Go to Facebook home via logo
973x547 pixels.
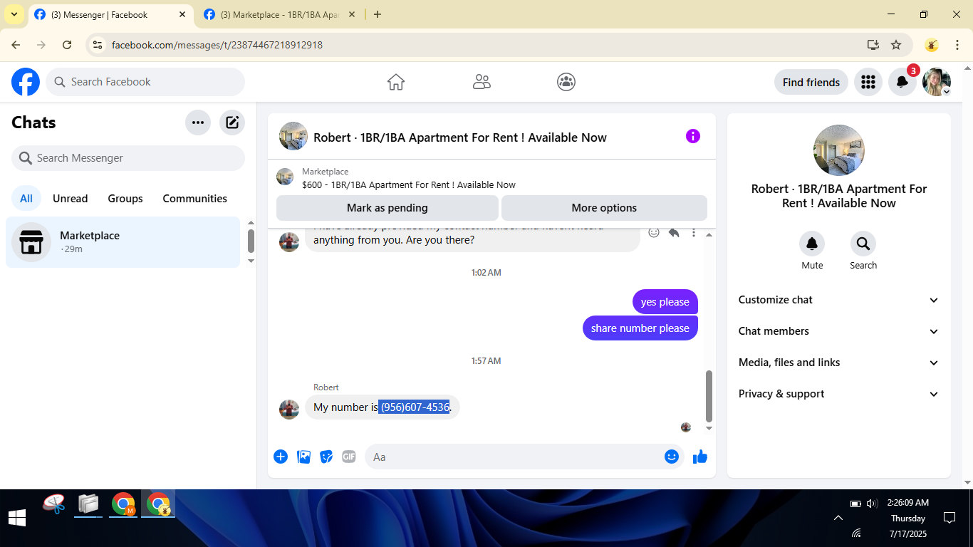click(x=26, y=82)
